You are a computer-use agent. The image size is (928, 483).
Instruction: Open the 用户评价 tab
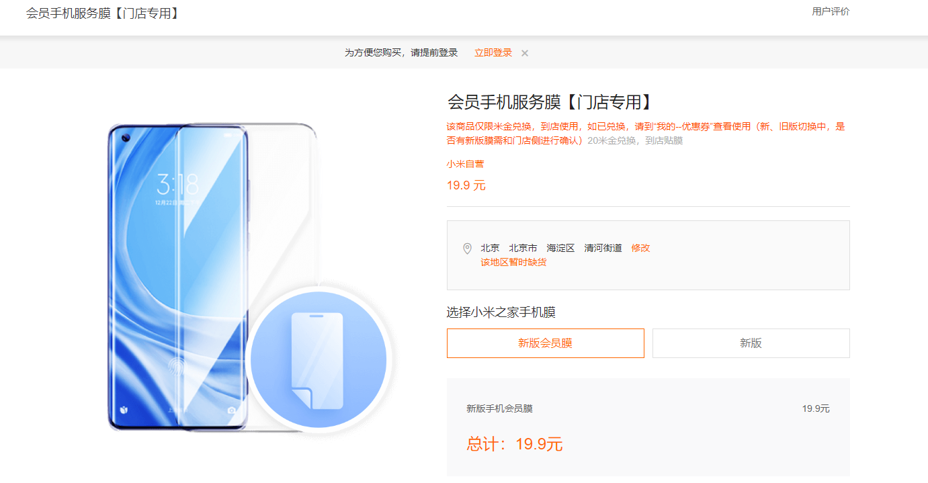pyautogui.click(x=831, y=11)
